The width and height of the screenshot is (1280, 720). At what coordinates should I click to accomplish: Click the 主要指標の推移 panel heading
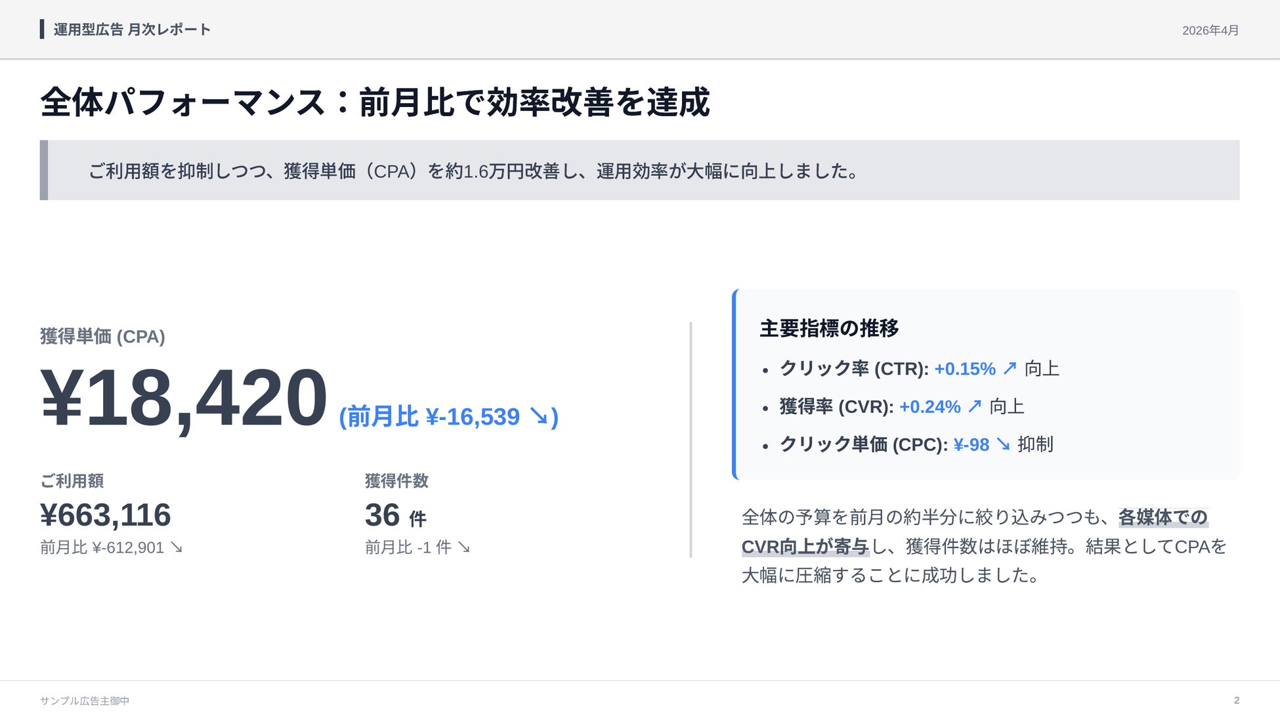point(829,328)
